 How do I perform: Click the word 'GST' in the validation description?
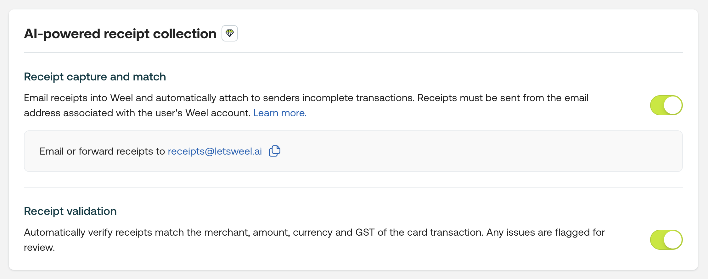tap(365, 232)
